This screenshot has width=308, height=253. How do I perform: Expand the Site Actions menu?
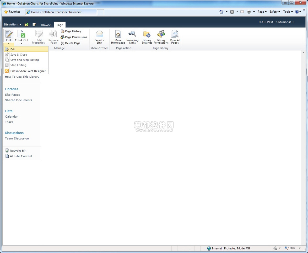12,25
